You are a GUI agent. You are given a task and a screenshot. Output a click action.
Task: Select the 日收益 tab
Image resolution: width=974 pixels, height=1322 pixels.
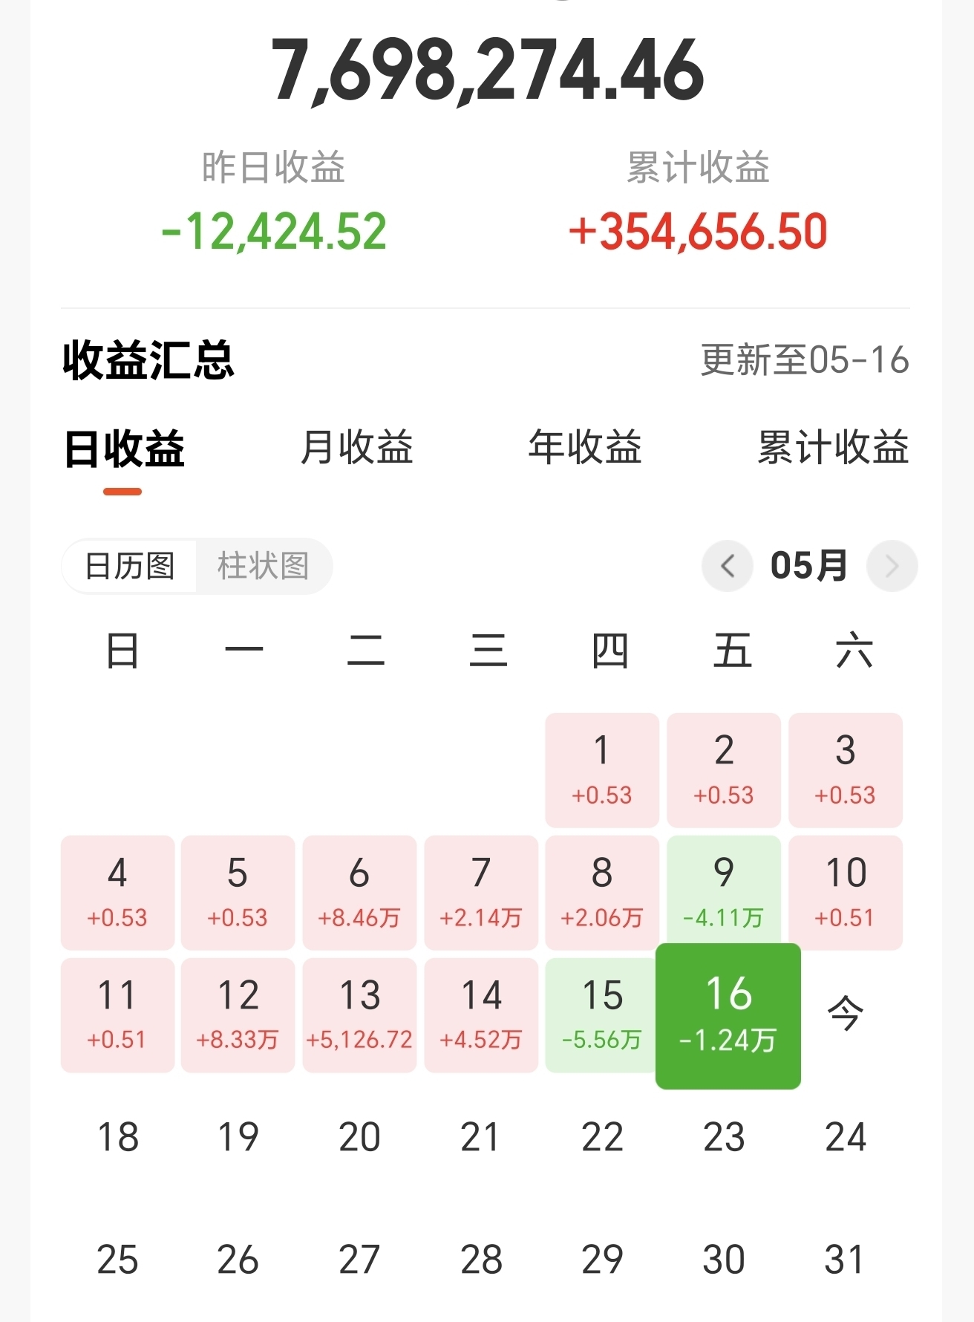click(x=124, y=449)
